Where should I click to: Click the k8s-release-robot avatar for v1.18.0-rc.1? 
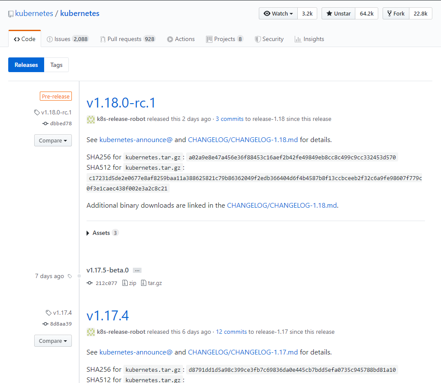click(x=90, y=119)
